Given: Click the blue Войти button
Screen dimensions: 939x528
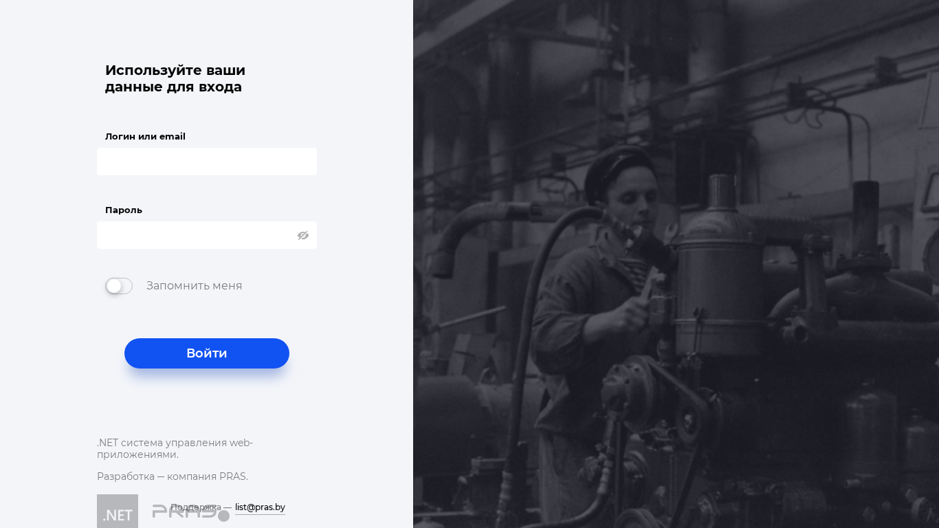Looking at the screenshot, I should click(207, 353).
